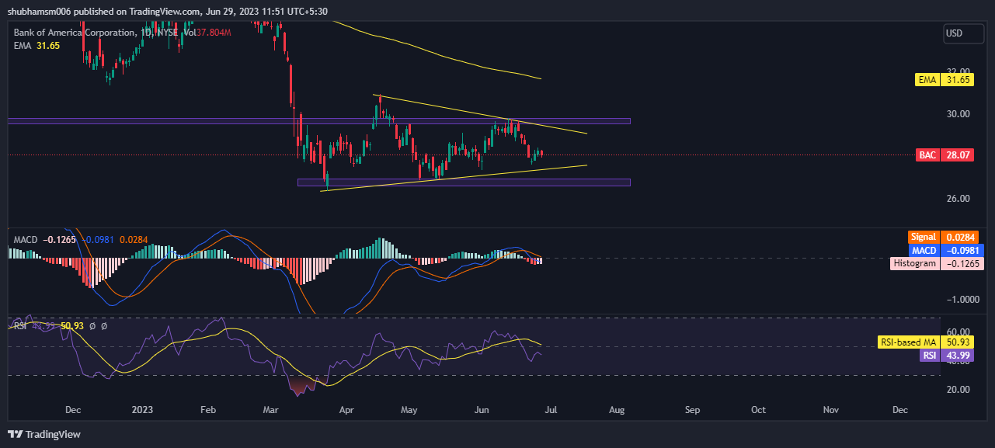Click the May label on time axis
The height and width of the screenshot is (448, 995).
pyautogui.click(x=410, y=409)
